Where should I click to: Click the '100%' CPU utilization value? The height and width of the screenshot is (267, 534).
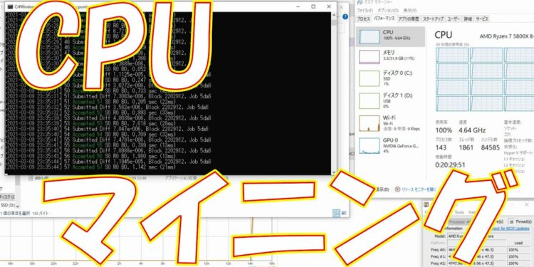(444, 130)
